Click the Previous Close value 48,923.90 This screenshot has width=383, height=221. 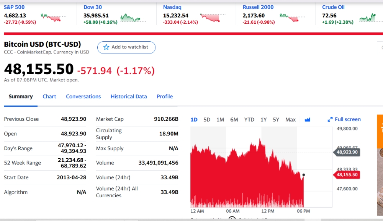(74, 119)
